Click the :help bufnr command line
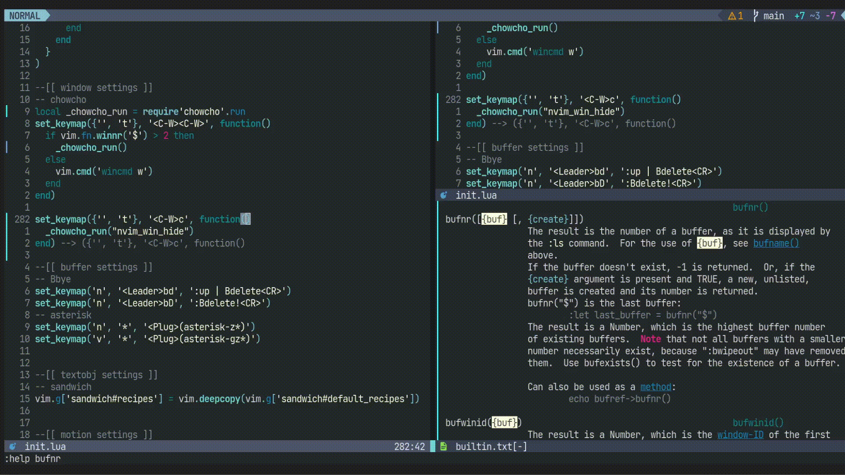This screenshot has width=845, height=475. [x=33, y=459]
